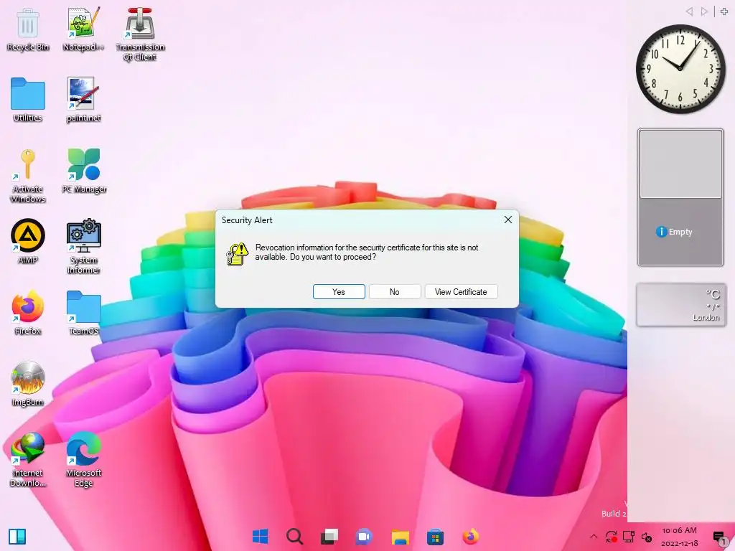The height and width of the screenshot is (551, 735).
Task: Click the Security Alert warning certificate icon
Action: (237, 253)
